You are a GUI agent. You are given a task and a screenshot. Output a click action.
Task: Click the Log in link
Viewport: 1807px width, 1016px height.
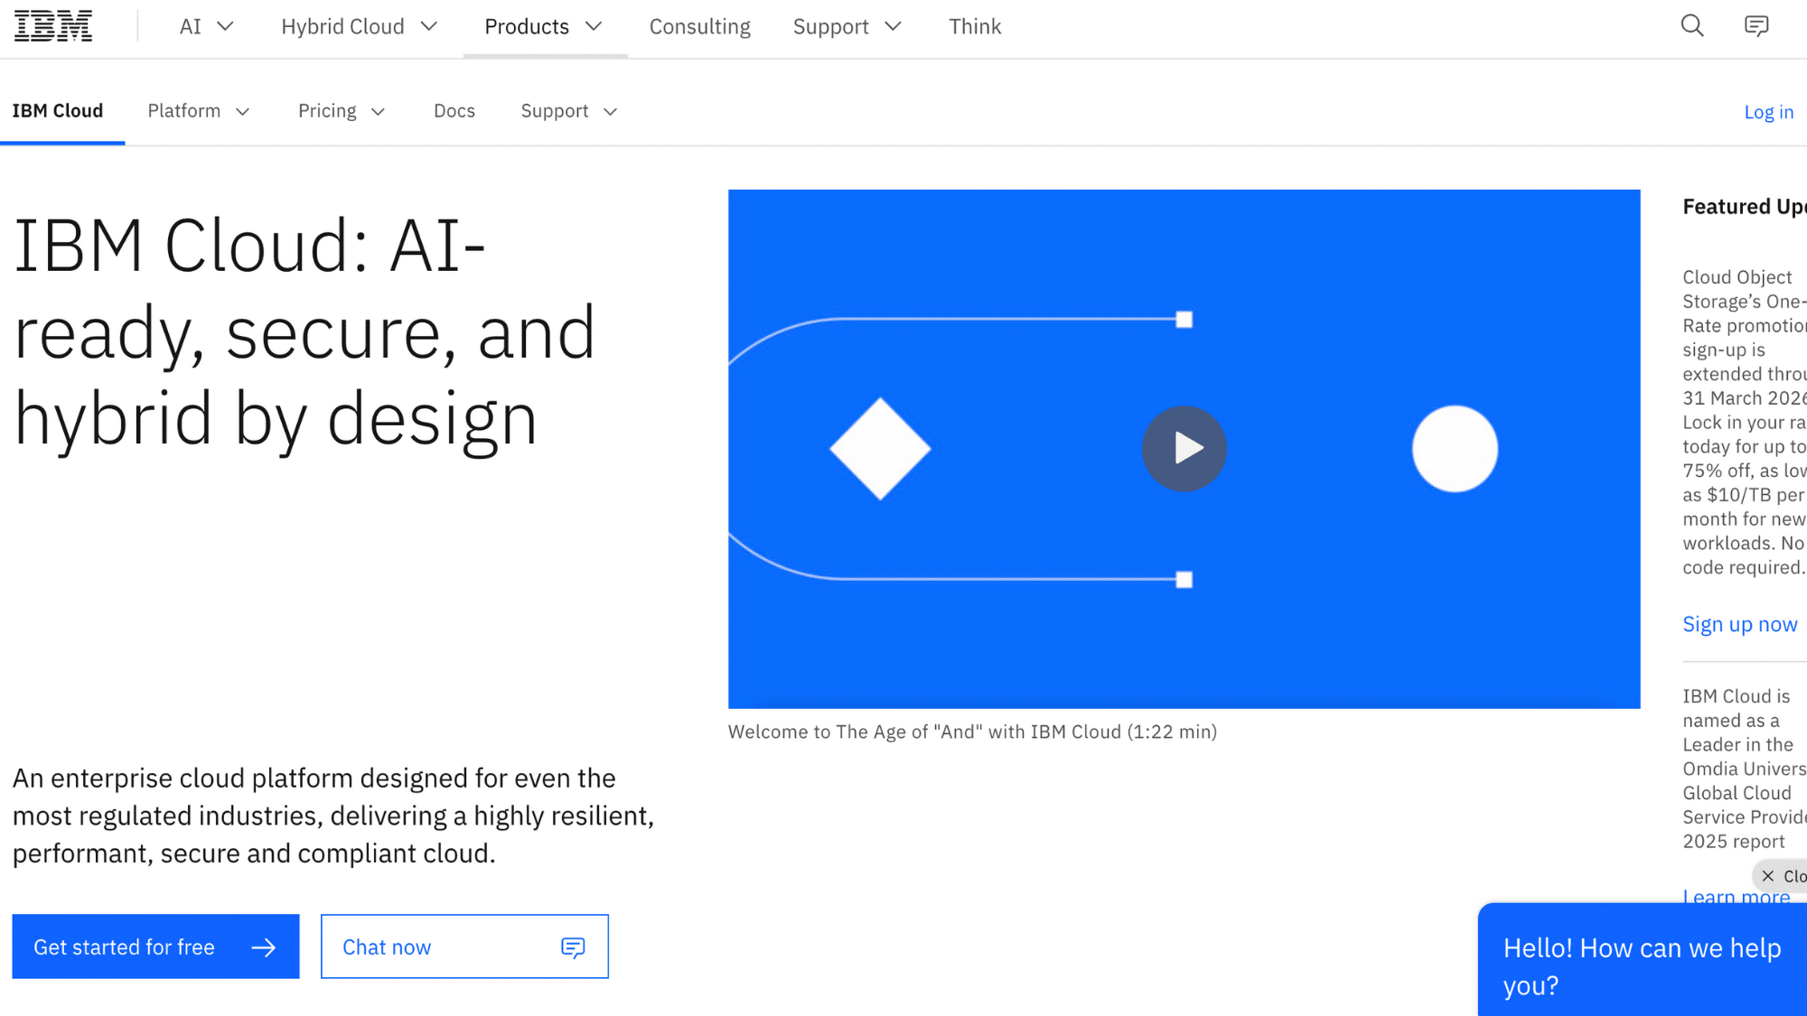click(1768, 112)
